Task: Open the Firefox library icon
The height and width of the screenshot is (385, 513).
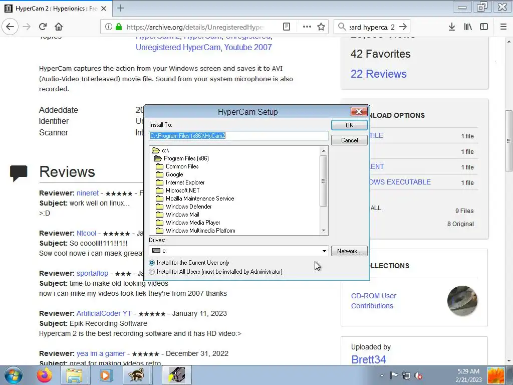Action: point(468,27)
